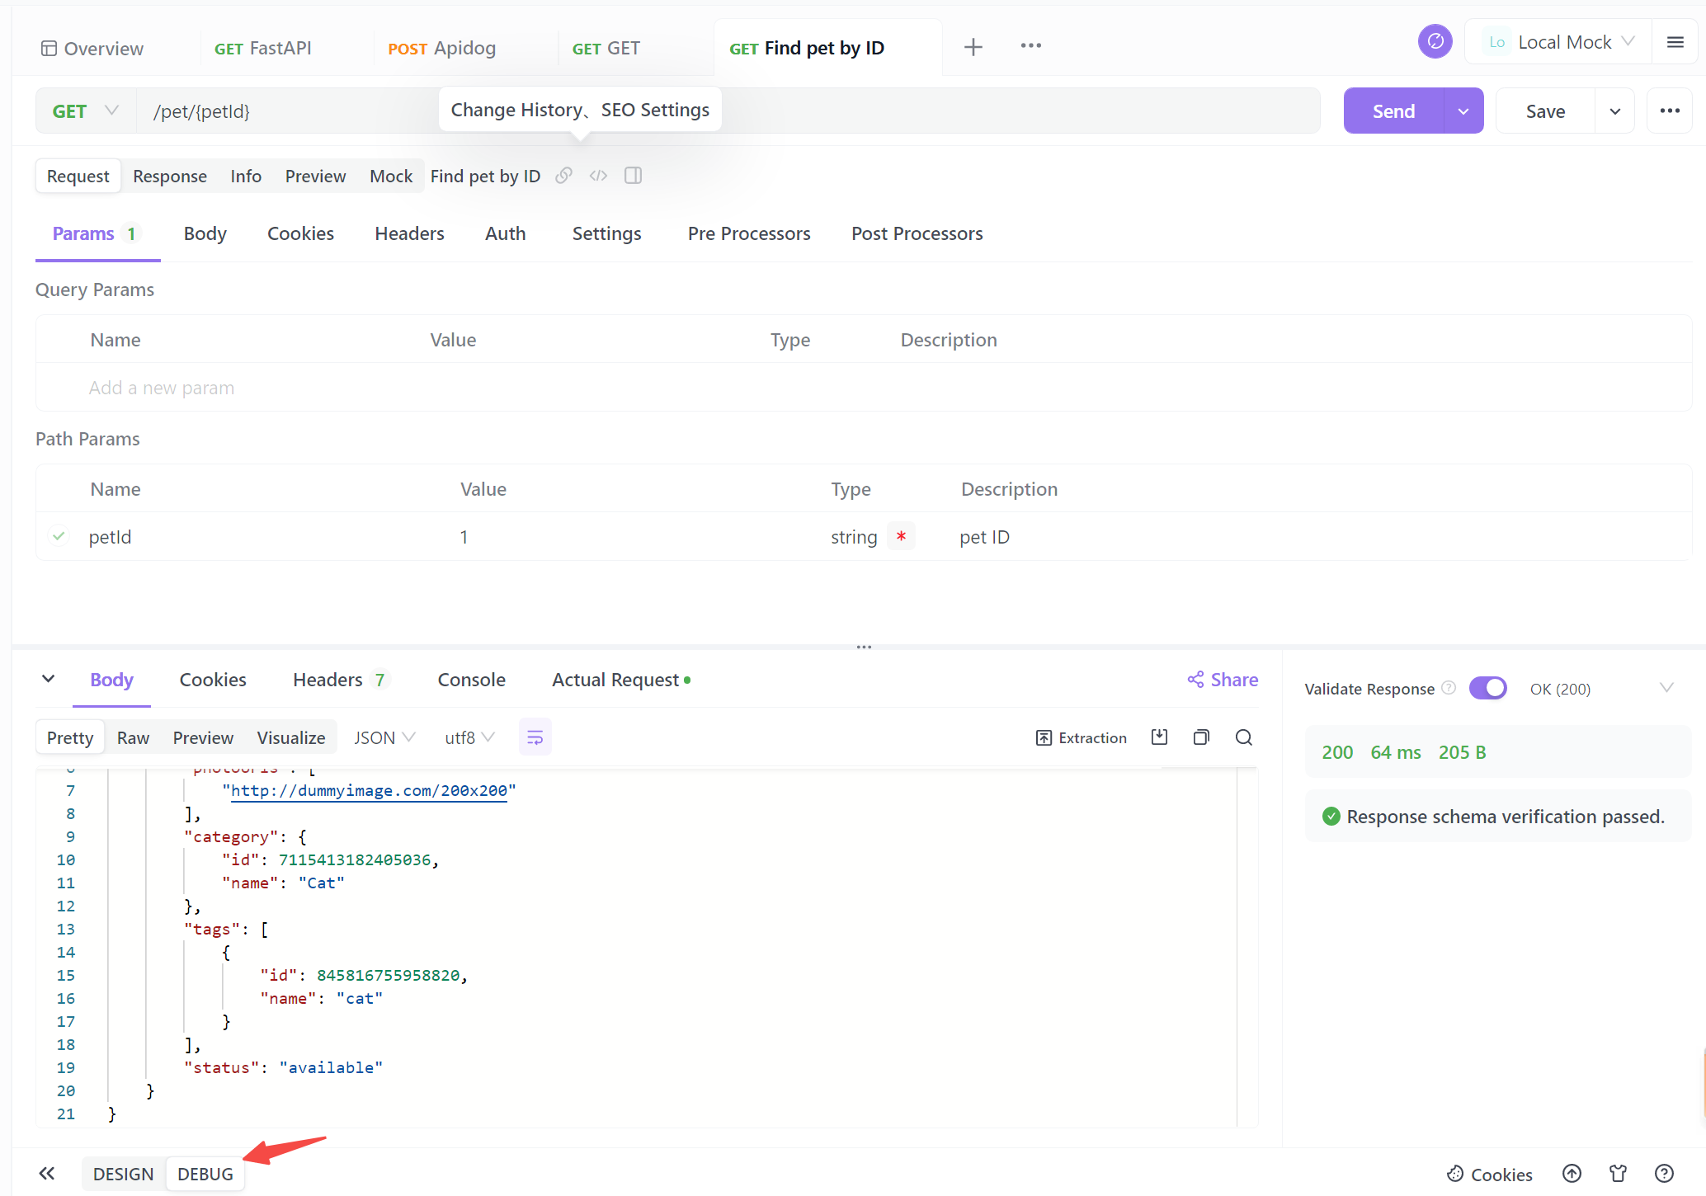Switch to the Overview tab
Viewport: 1706px width, 1196px height.
click(92, 49)
